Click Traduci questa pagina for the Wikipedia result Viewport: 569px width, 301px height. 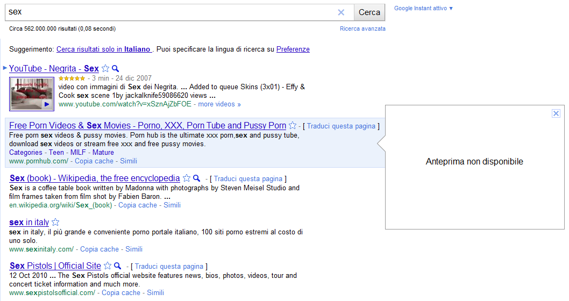click(x=248, y=179)
